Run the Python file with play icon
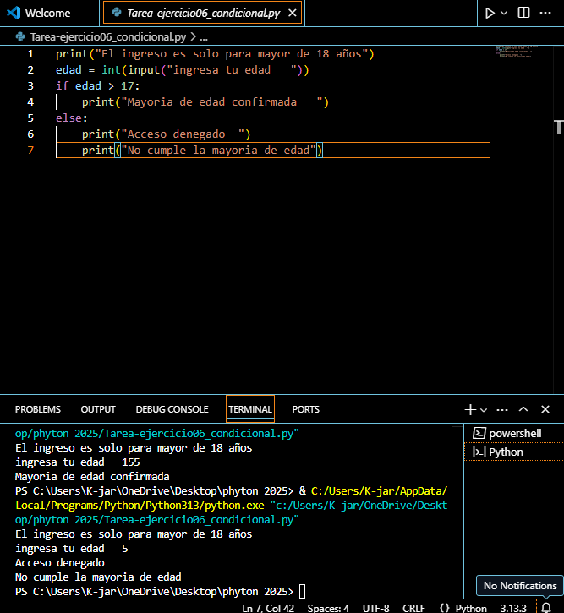Viewport: 564px width, 613px height. click(x=490, y=13)
